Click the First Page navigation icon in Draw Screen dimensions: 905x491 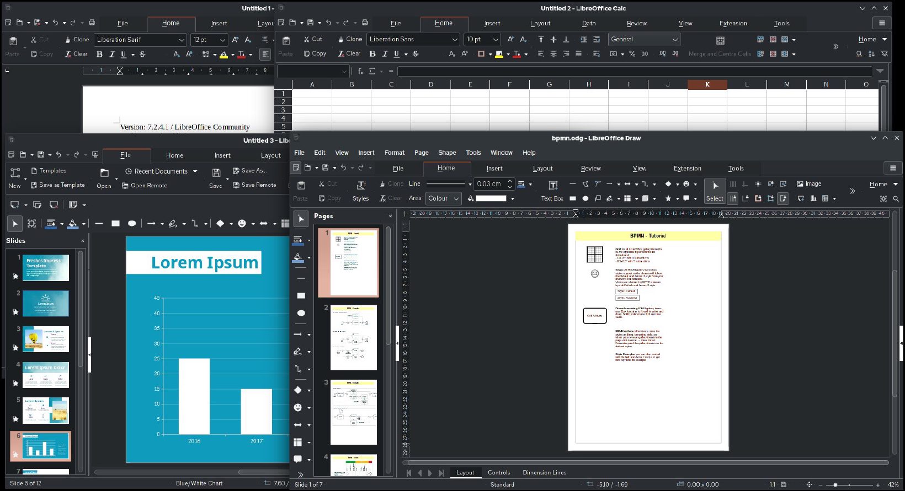pyautogui.click(x=409, y=473)
